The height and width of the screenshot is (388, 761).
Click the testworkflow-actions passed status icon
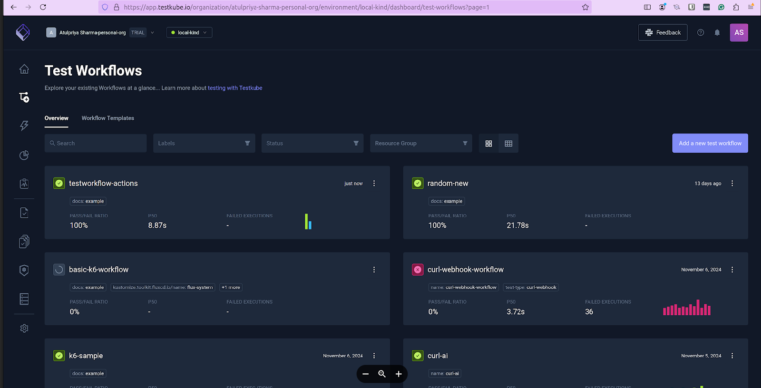(x=59, y=184)
